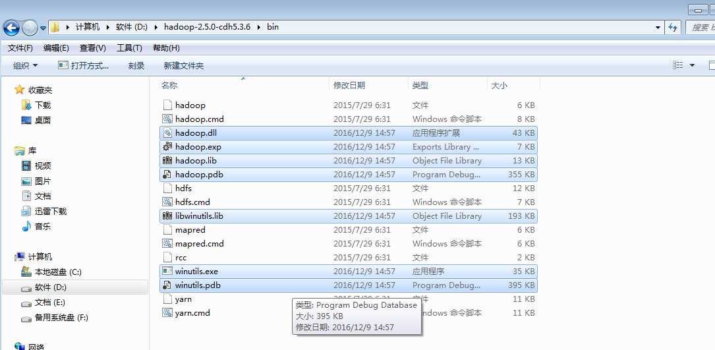Screen dimensions: 715x350
Task: Select the hadoop.pdb file icon
Action: [x=167, y=174]
